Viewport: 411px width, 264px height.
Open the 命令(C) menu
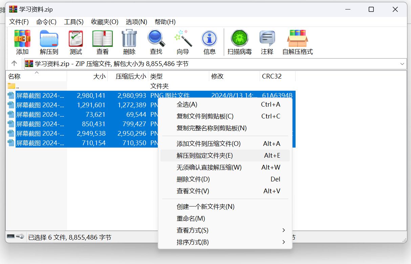(x=46, y=22)
